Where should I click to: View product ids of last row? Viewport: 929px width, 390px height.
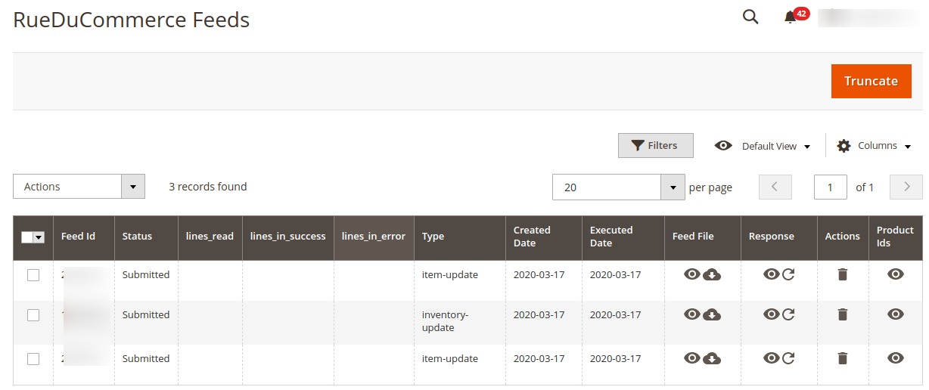click(896, 358)
